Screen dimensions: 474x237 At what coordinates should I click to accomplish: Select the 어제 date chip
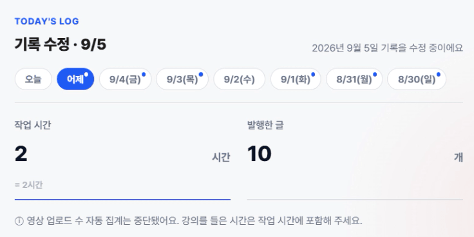coord(75,79)
